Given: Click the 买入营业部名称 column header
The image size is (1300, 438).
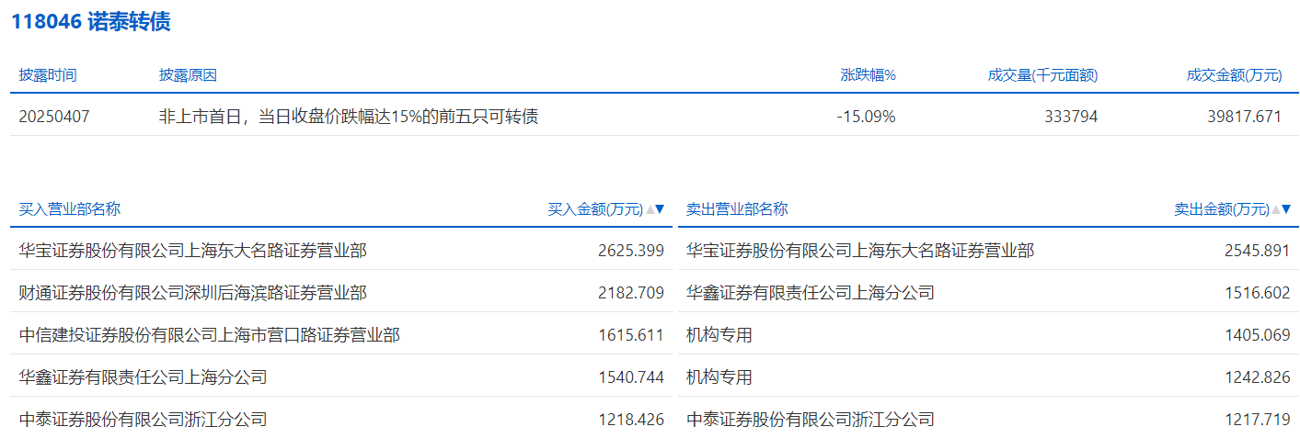Looking at the screenshot, I should coord(70,209).
